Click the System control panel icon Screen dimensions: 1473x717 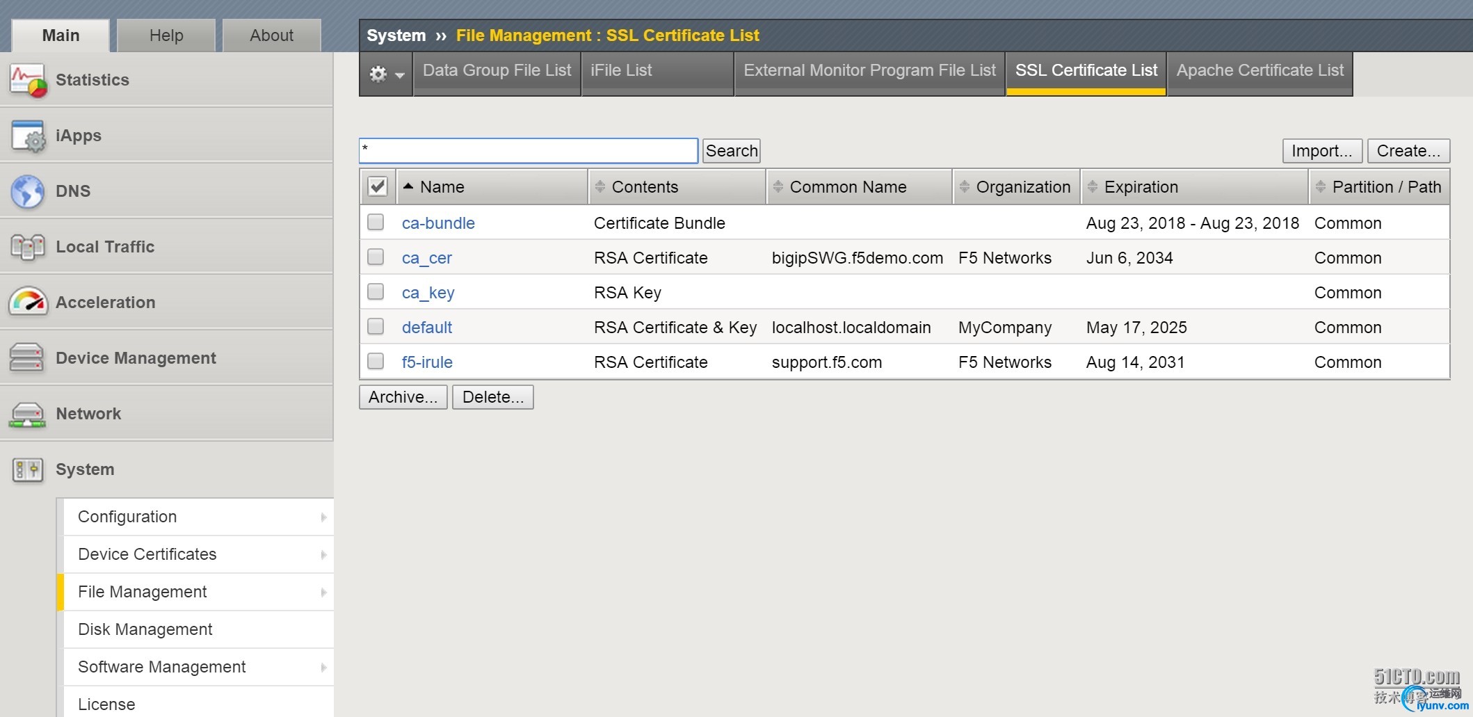[28, 470]
